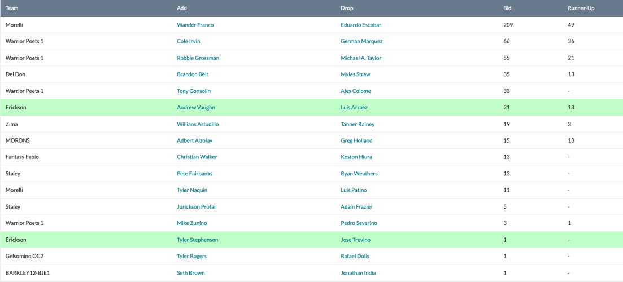The width and height of the screenshot is (623, 282).
Task: Click Mike Zunino player link
Action: 192,223
